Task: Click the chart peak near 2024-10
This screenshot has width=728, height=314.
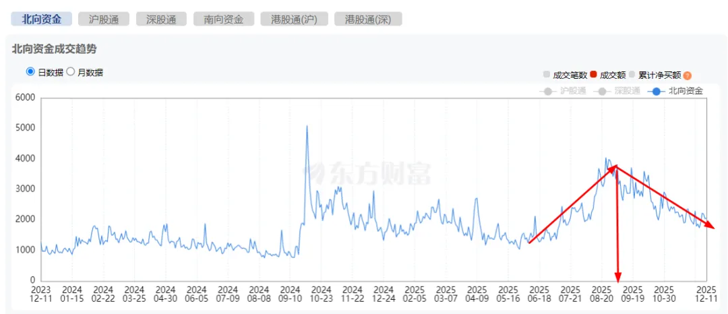Action: point(307,126)
